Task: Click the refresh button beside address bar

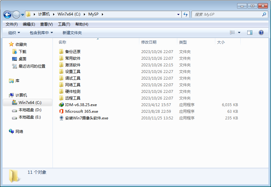Action: point(186,15)
